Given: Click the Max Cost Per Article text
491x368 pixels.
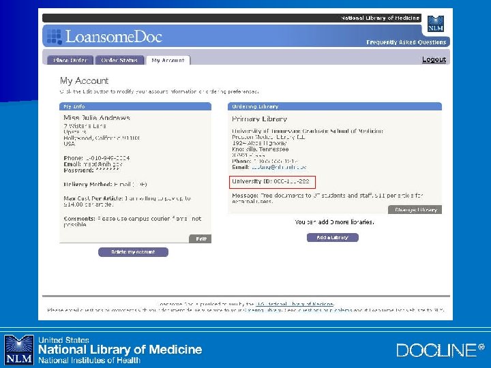Looking at the screenshot, I should tap(127, 201).
